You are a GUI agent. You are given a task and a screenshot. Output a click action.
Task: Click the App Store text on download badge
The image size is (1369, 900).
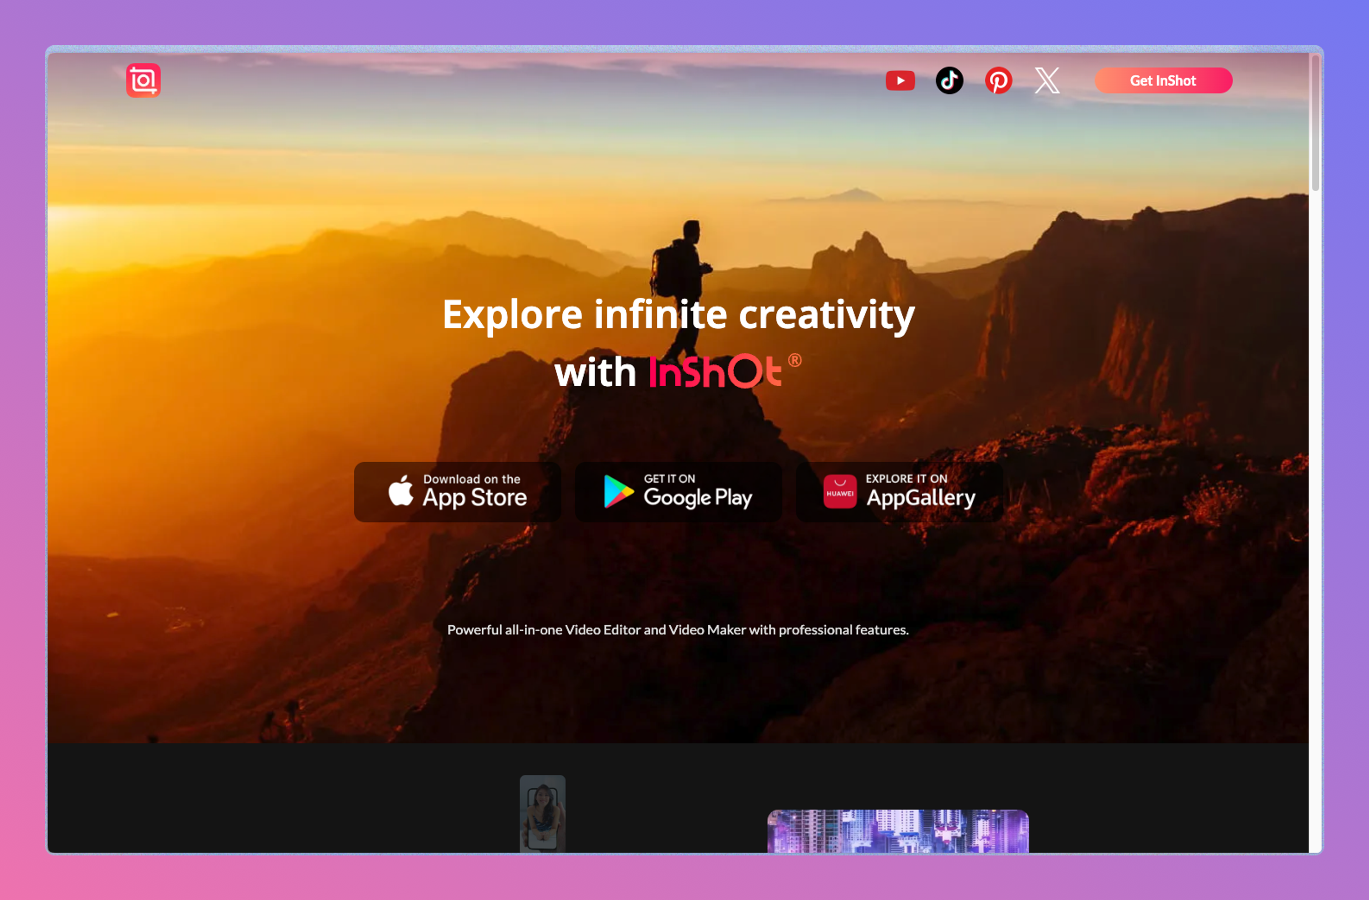(x=475, y=498)
